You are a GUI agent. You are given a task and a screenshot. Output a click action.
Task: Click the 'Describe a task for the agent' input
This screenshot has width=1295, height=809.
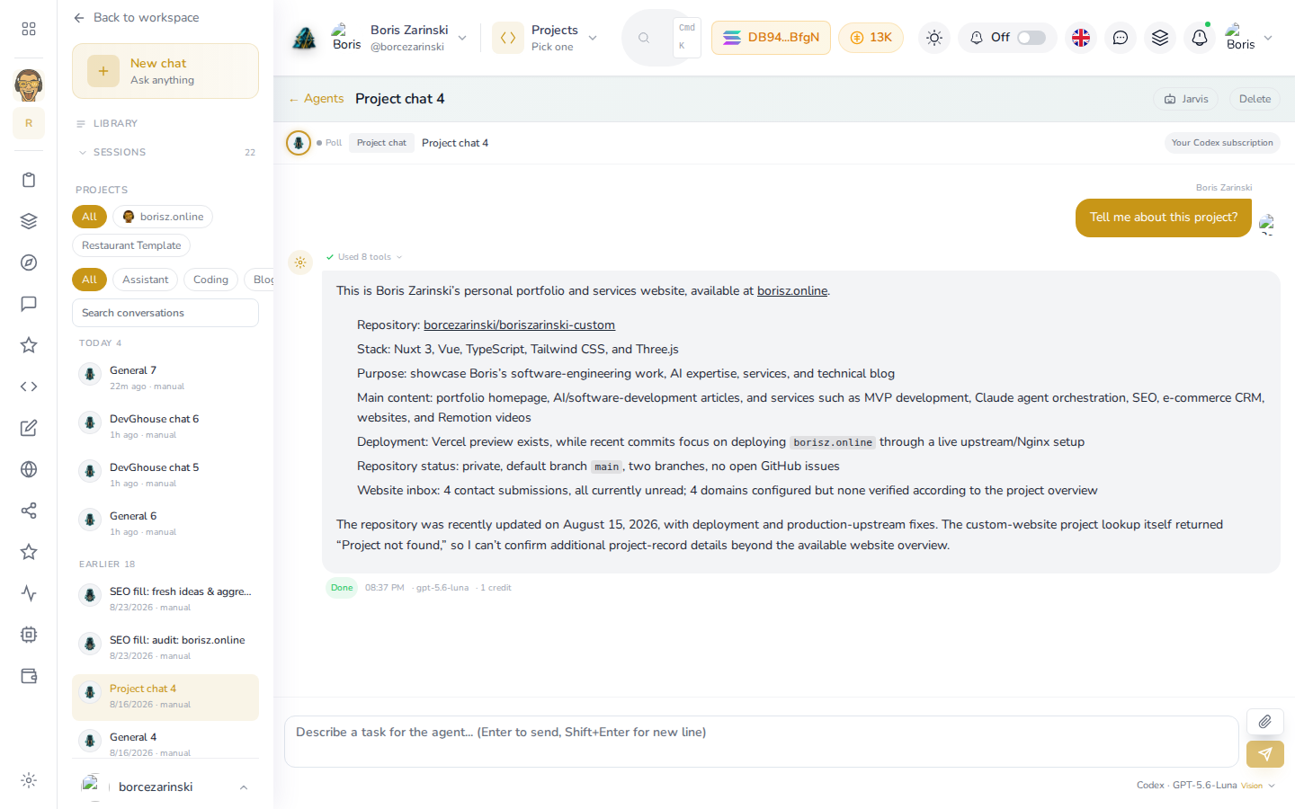[x=762, y=742]
